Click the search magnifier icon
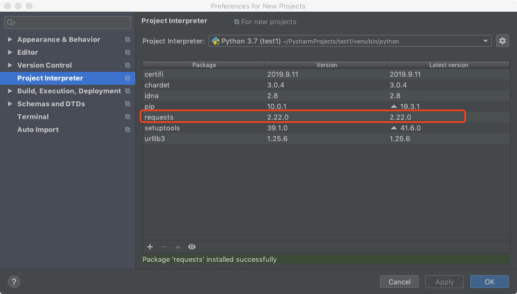This screenshot has width=517, height=294. tap(11, 23)
